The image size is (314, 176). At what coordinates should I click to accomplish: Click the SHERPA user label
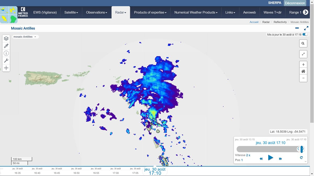pyautogui.click(x=274, y=3)
